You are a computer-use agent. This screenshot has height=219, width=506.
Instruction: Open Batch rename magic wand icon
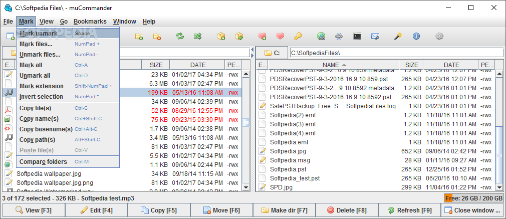(x=398, y=36)
